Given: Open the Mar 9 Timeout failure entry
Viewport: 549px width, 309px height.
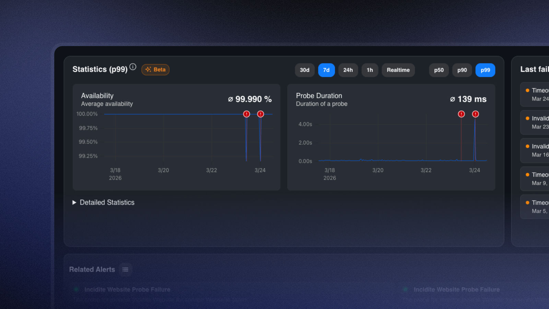Looking at the screenshot, I should [x=535, y=179].
